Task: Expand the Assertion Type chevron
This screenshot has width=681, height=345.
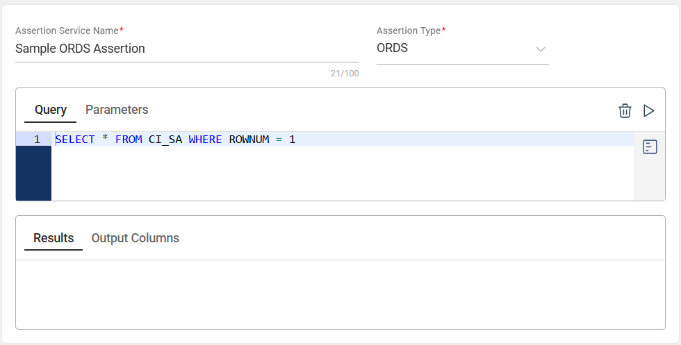Action: pos(541,49)
